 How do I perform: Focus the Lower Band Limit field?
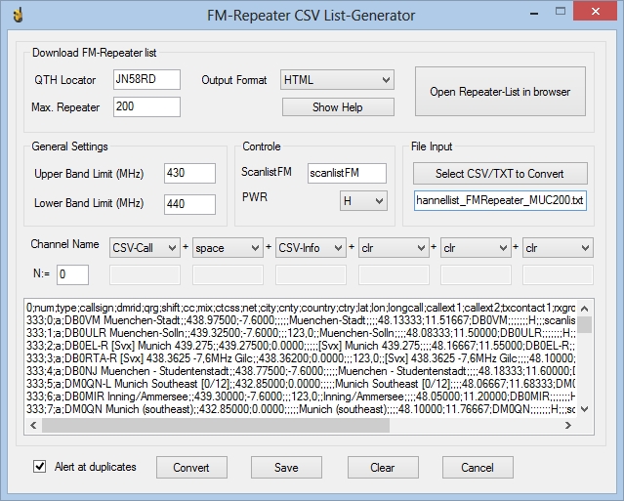coord(189,204)
